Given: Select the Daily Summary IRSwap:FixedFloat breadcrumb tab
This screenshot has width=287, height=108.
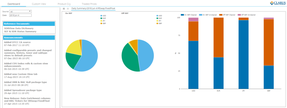Looking at the screenshot, I should coord(93,8).
